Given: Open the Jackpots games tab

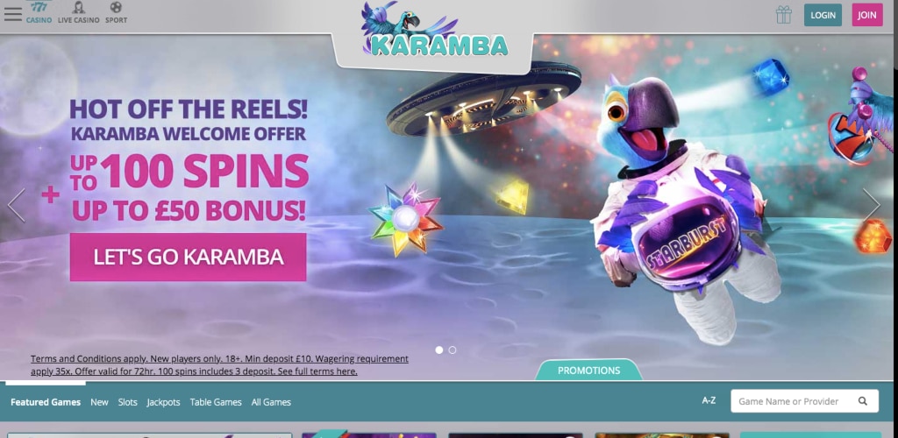Looking at the screenshot, I should [x=163, y=402].
